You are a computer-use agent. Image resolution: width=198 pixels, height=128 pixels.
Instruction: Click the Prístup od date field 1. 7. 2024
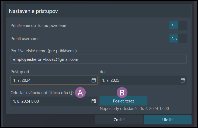(54, 80)
